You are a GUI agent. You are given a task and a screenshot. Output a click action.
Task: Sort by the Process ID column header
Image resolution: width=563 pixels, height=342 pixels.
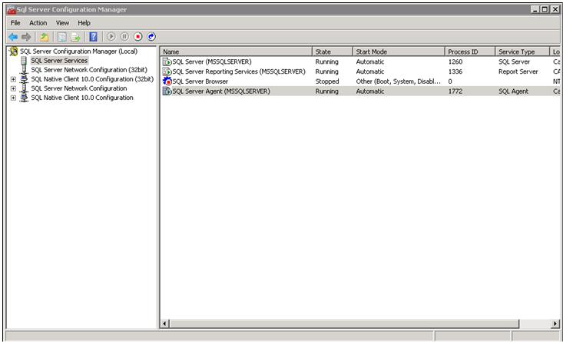pos(470,51)
